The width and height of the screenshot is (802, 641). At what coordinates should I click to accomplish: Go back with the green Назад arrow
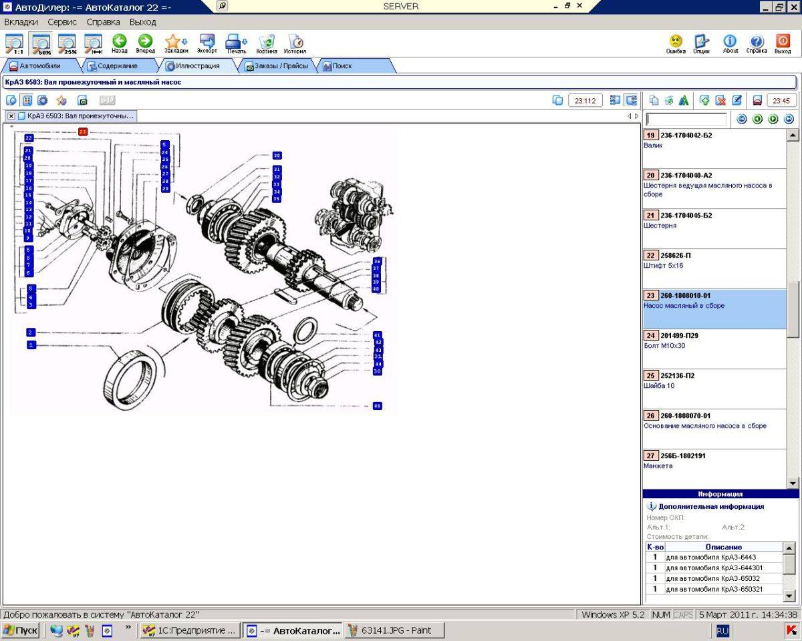120,44
